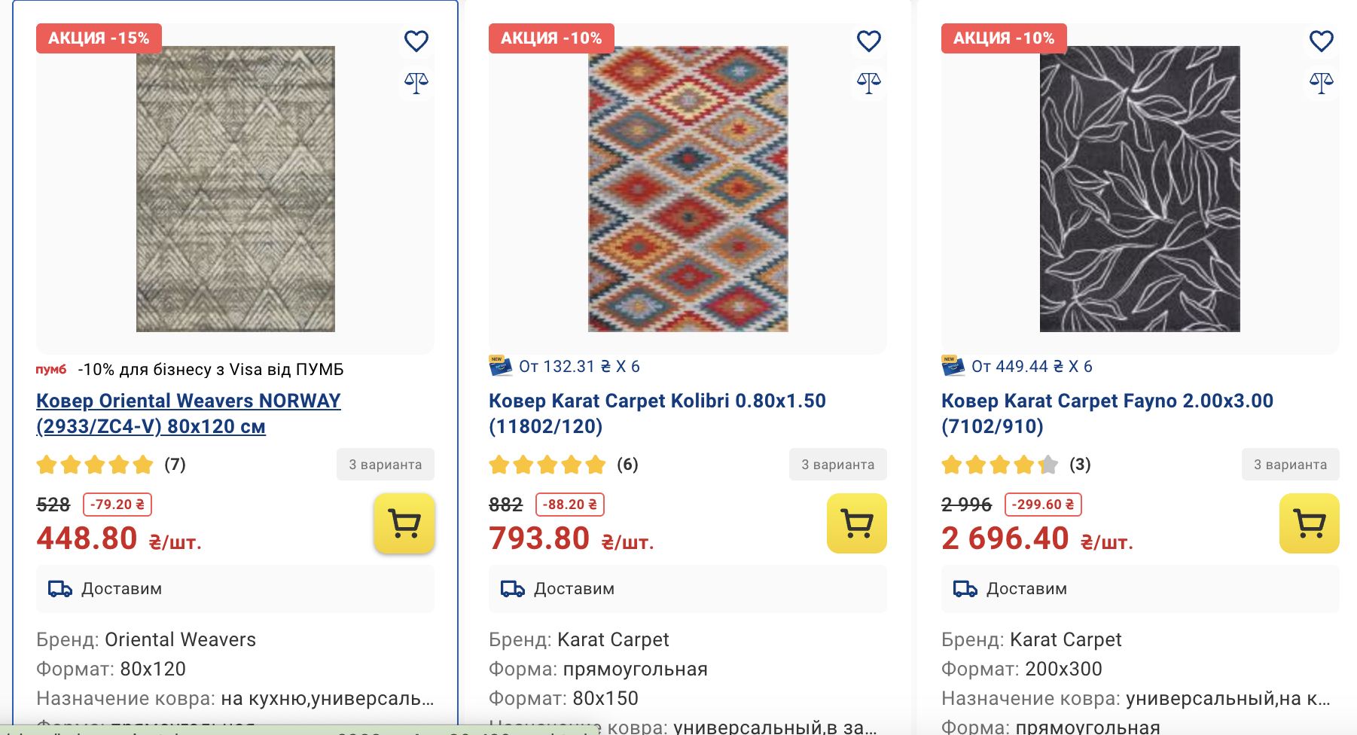Click the colorful Kolibri carpet photo
The width and height of the screenshot is (1357, 735).
[688, 189]
